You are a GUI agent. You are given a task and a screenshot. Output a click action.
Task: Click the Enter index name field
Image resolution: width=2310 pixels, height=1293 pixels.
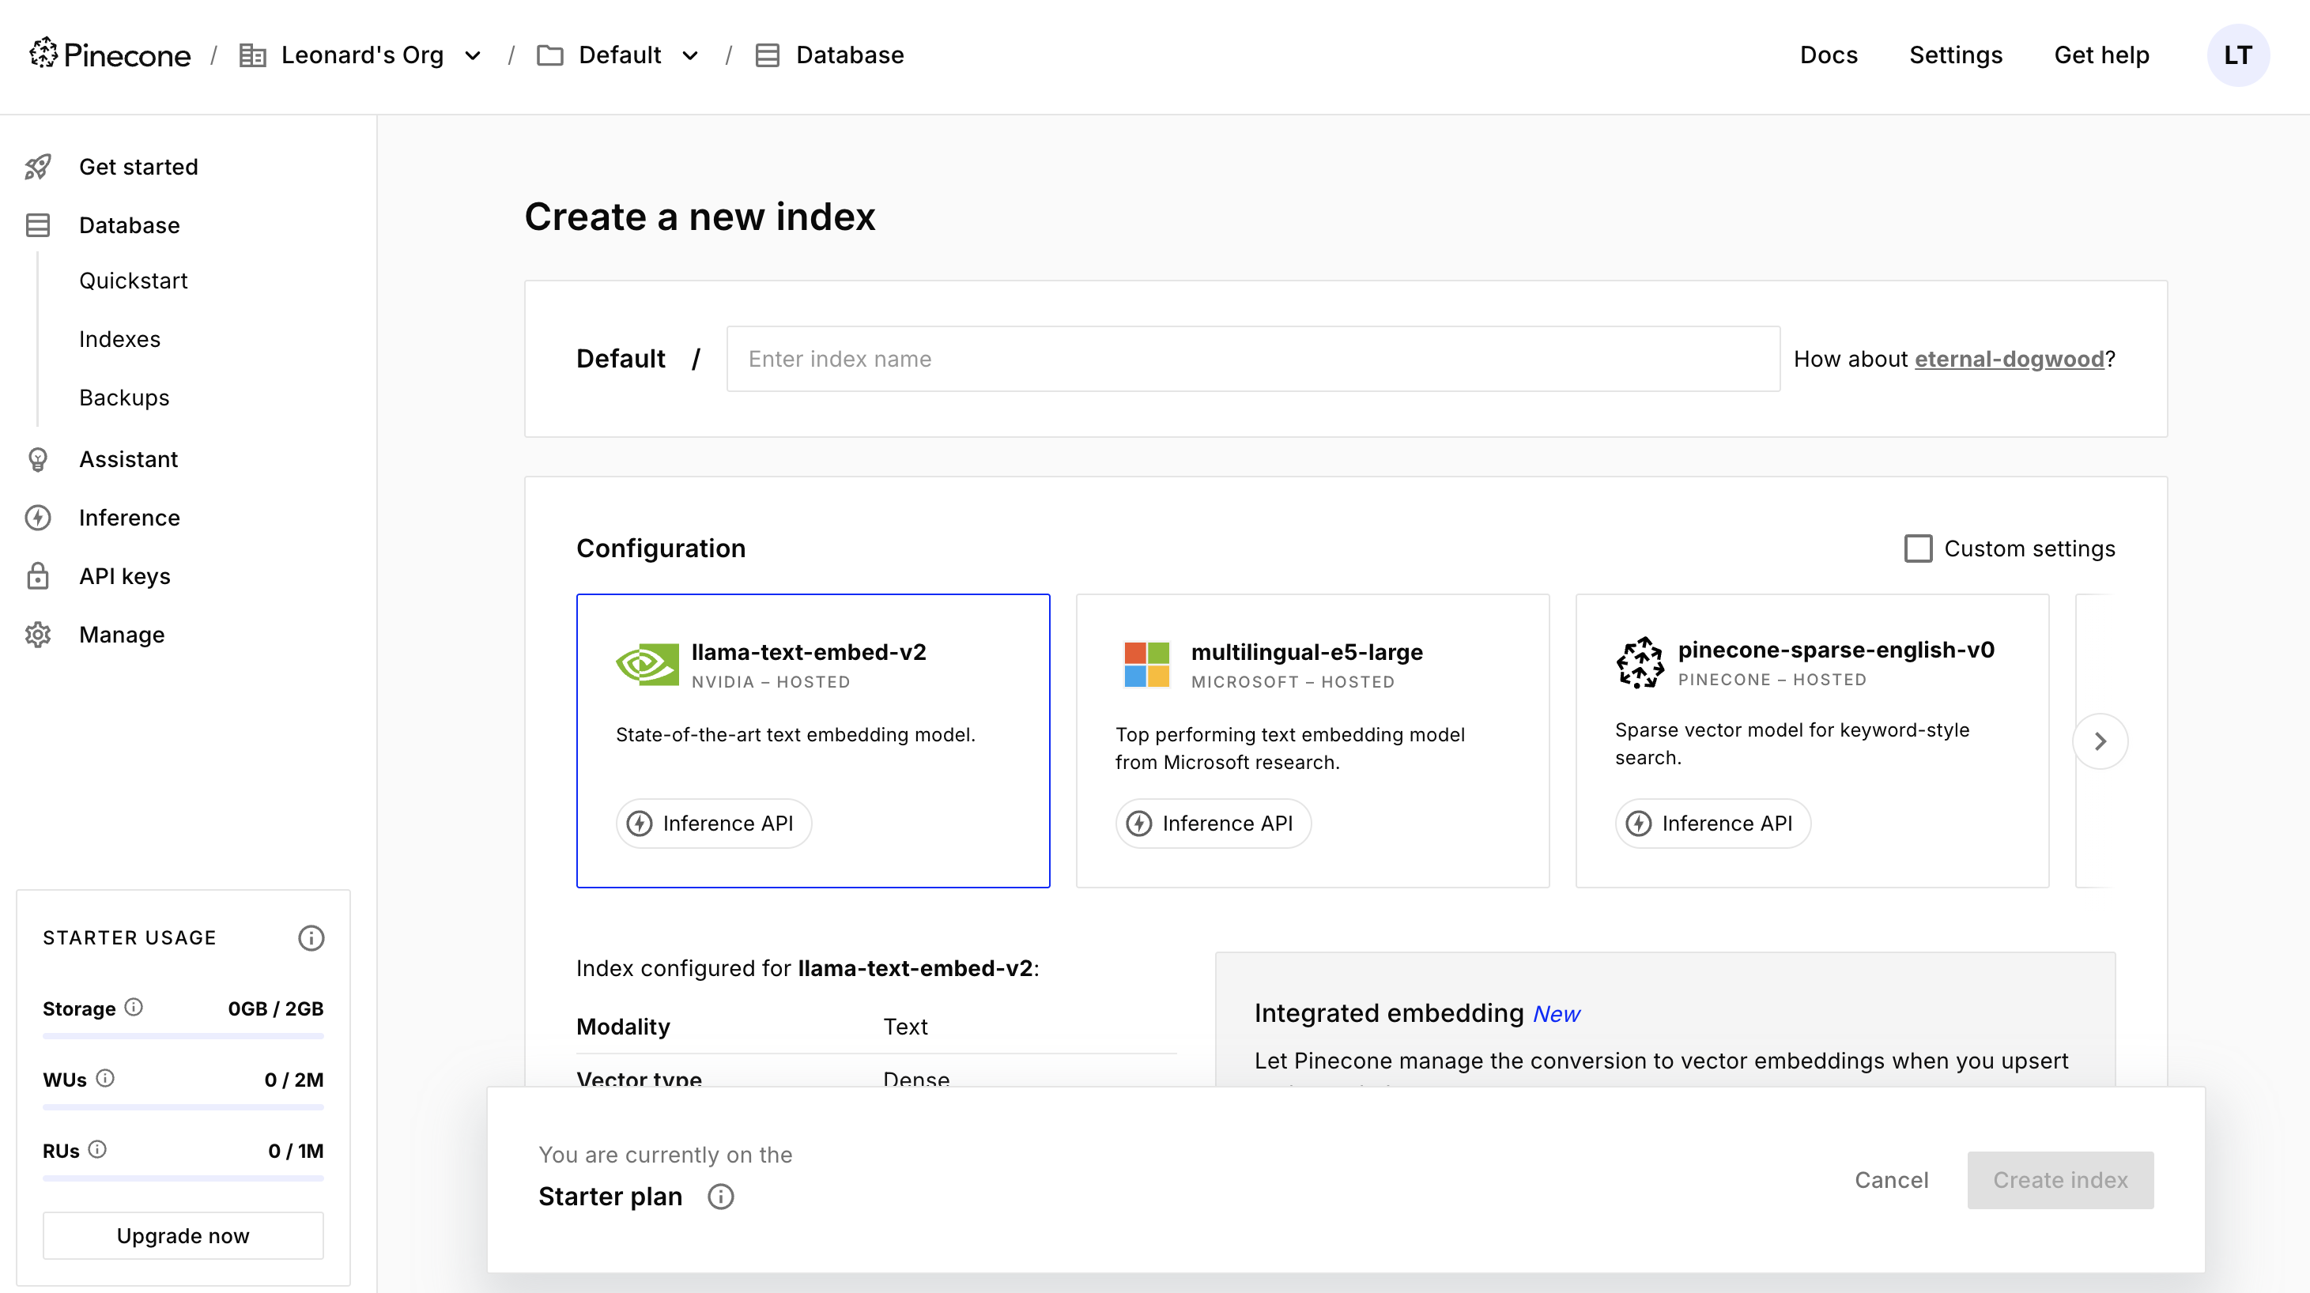pyautogui.click(x=1252, y=359)
